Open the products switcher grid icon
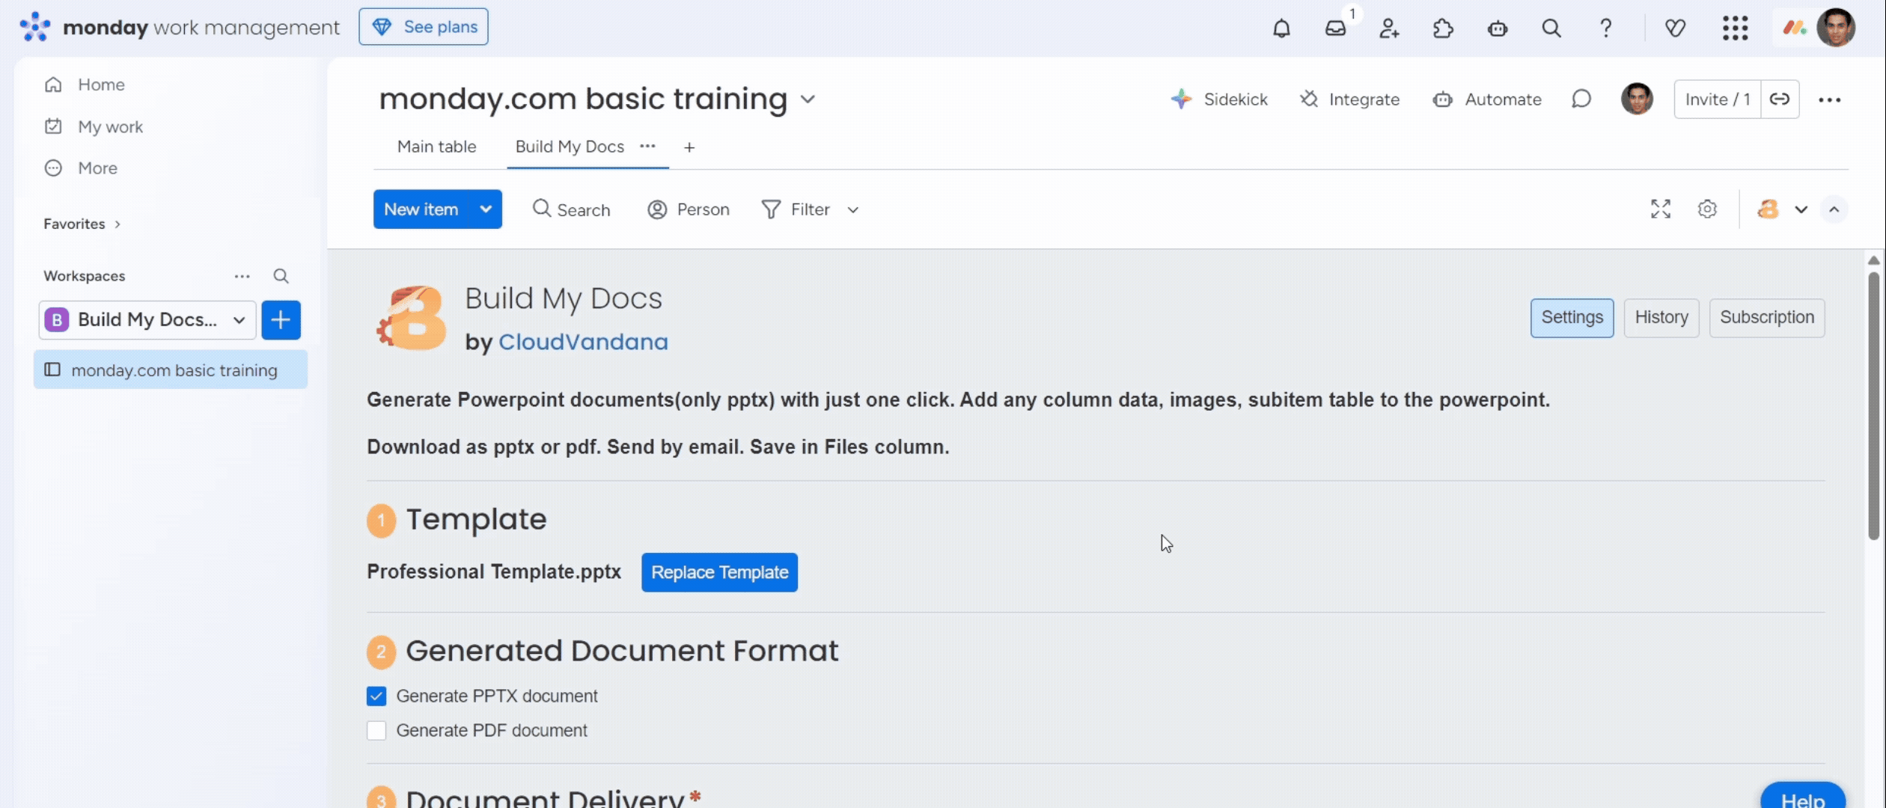This screenshot has height=808, width=1886. tap(1734, 28)
